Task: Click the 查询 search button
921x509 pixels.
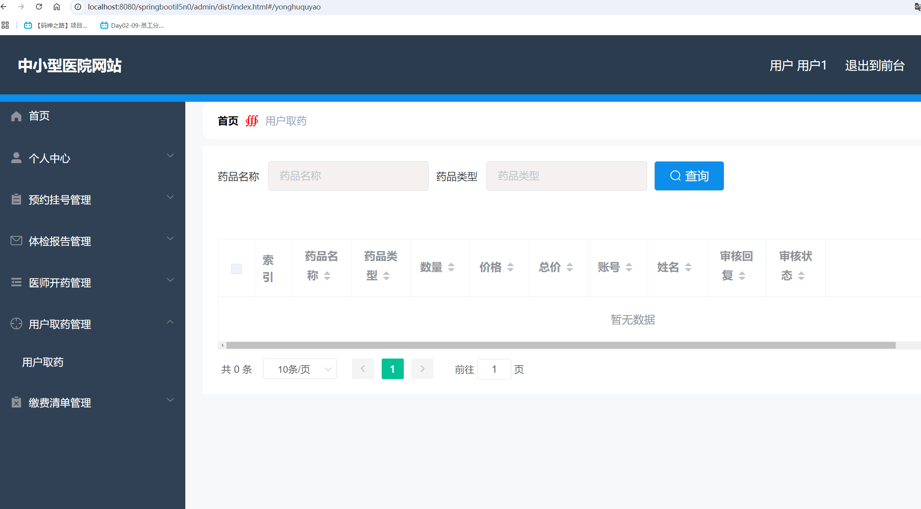Action: (x=689, y=176)
